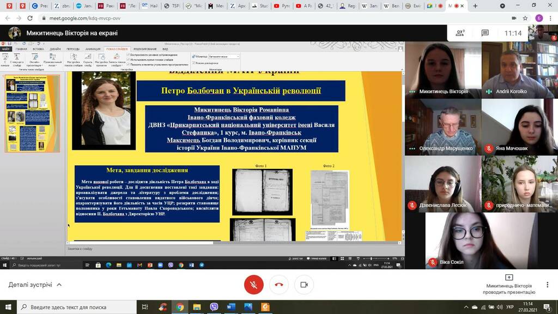Open the Task View taskbar icon

[x=145, y=307]
